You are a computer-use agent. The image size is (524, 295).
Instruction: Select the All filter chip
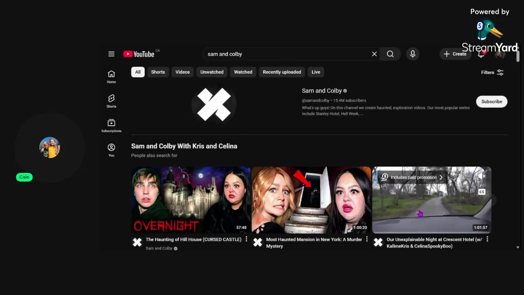pos(138,72)
